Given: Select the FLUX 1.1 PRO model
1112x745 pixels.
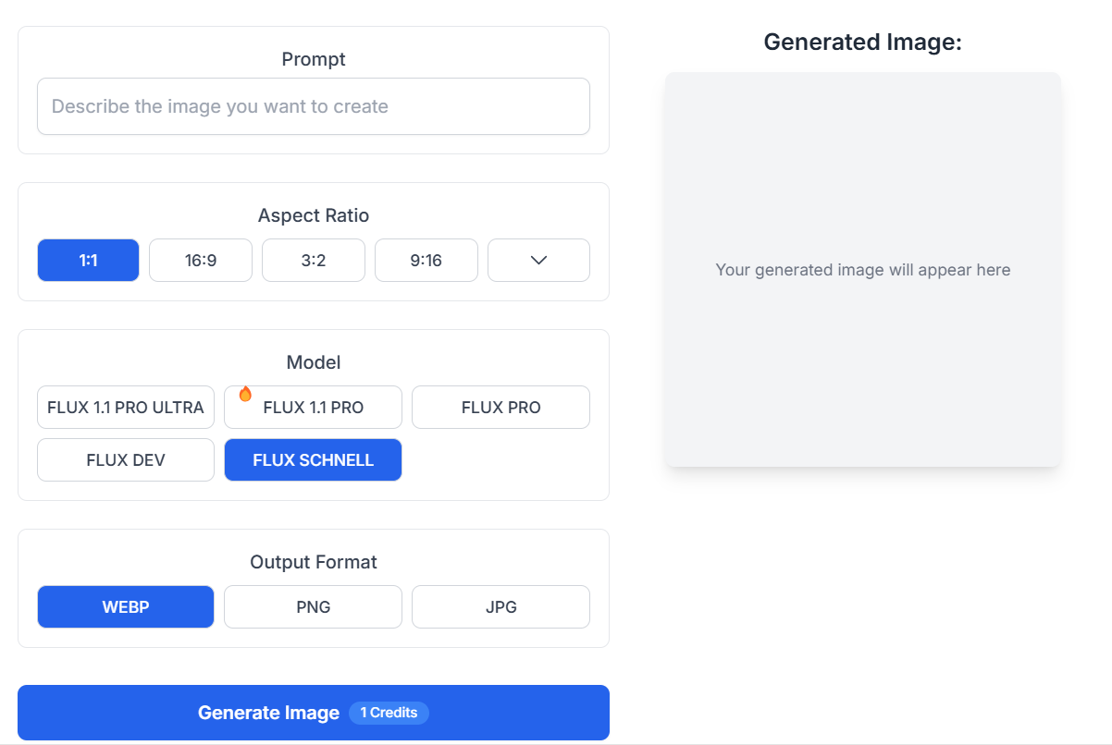Looking at the screenshot, I should 319,407.
